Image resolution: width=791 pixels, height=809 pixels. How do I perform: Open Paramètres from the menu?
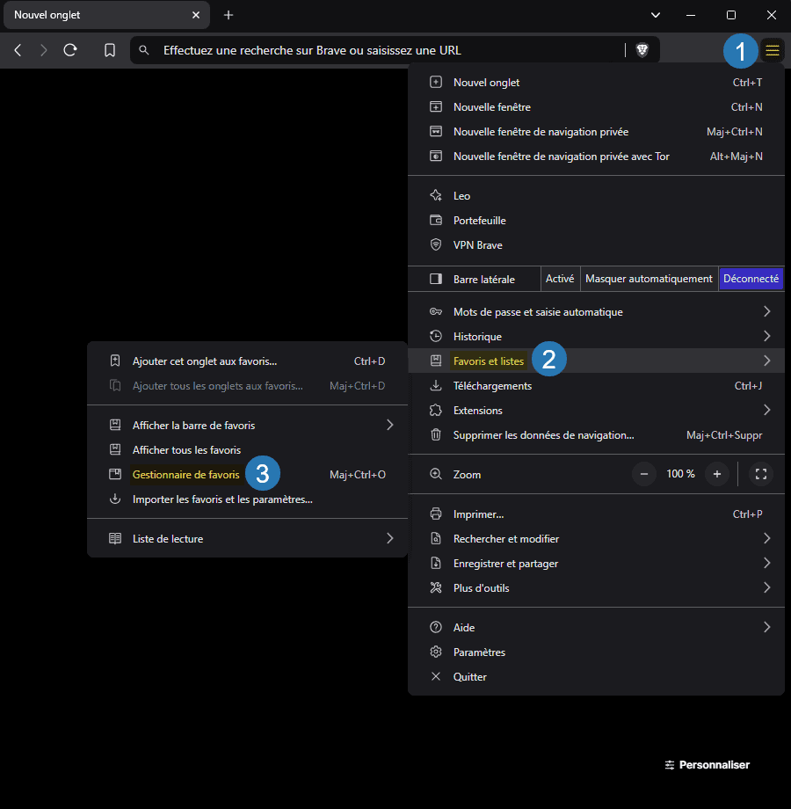478,652
